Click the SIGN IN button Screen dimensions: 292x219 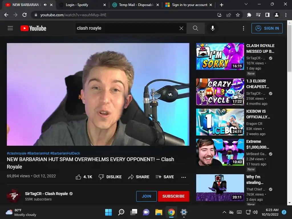[x=267, y=28]
